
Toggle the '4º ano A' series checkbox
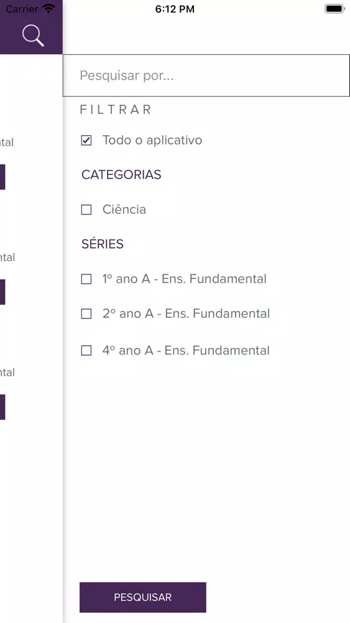86,350
